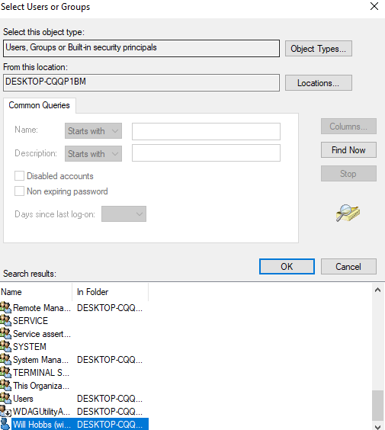Check the Non expiring password option
Viewport: 385px width, 430px height.
click(19, 191)
